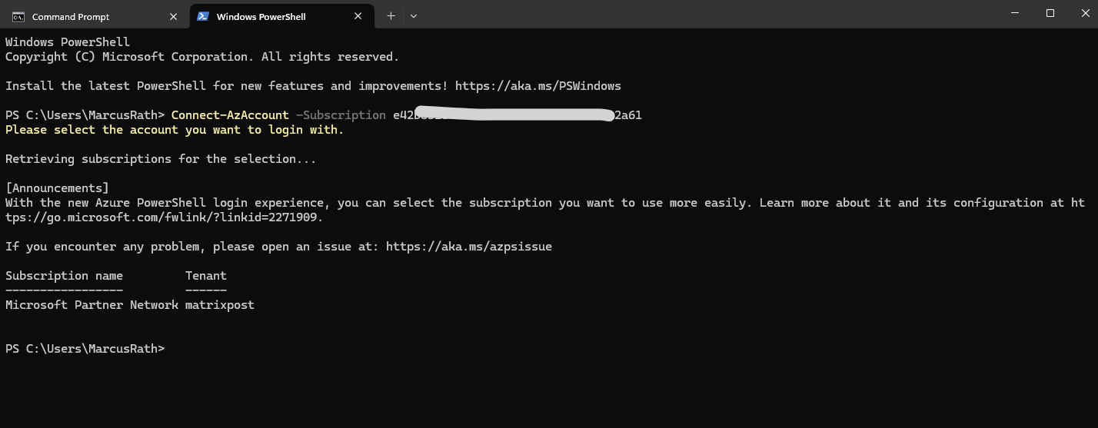
Task: Maximize the terminal window
Action: tap(1050, 13)
